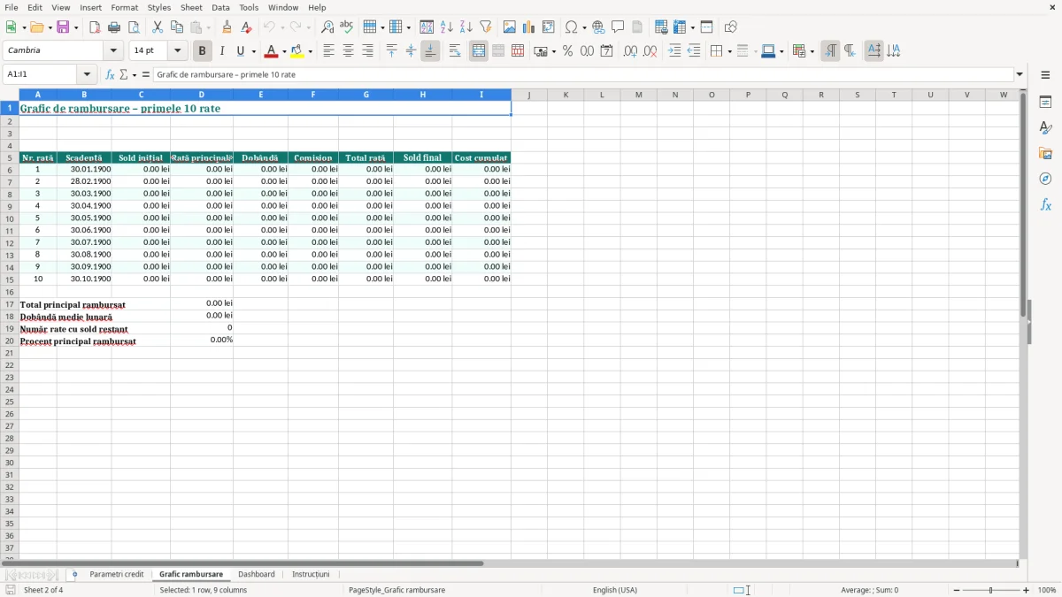Insert an image

(x=510, y=27)
